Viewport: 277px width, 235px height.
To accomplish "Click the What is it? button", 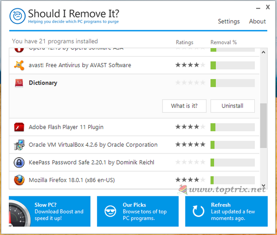I will [x=184, y=106].
